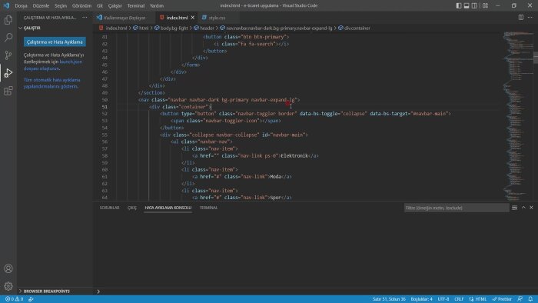The width and height of the screenshot is (538, 303).
Task: Click line number 51 in gutter
Action: tap(105, 107)
